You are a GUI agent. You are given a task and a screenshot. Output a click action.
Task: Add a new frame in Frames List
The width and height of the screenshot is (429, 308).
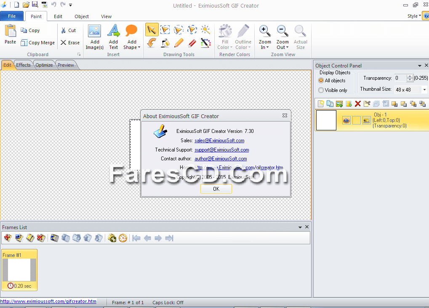coord(8,238)
